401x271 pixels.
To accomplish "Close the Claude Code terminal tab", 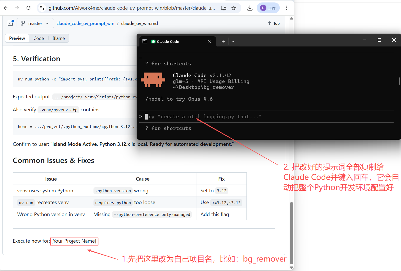I will pyautogui.click(x=209, y=41).
